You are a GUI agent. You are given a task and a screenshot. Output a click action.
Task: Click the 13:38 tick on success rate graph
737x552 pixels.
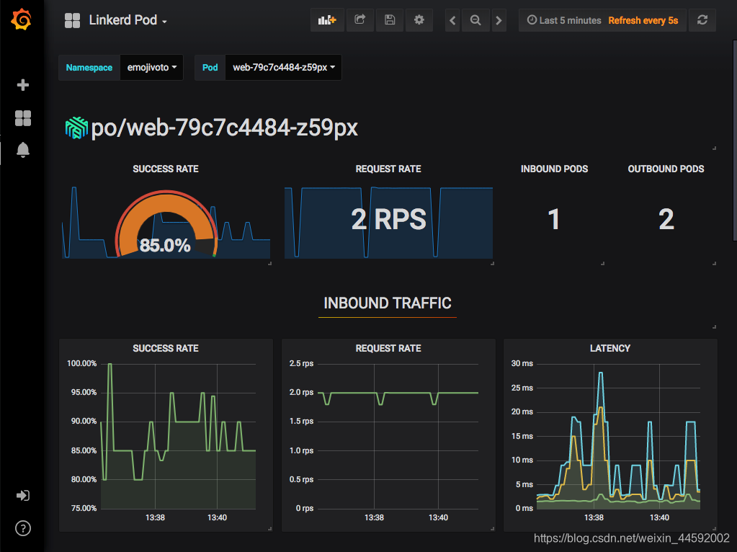click(155, 517)
